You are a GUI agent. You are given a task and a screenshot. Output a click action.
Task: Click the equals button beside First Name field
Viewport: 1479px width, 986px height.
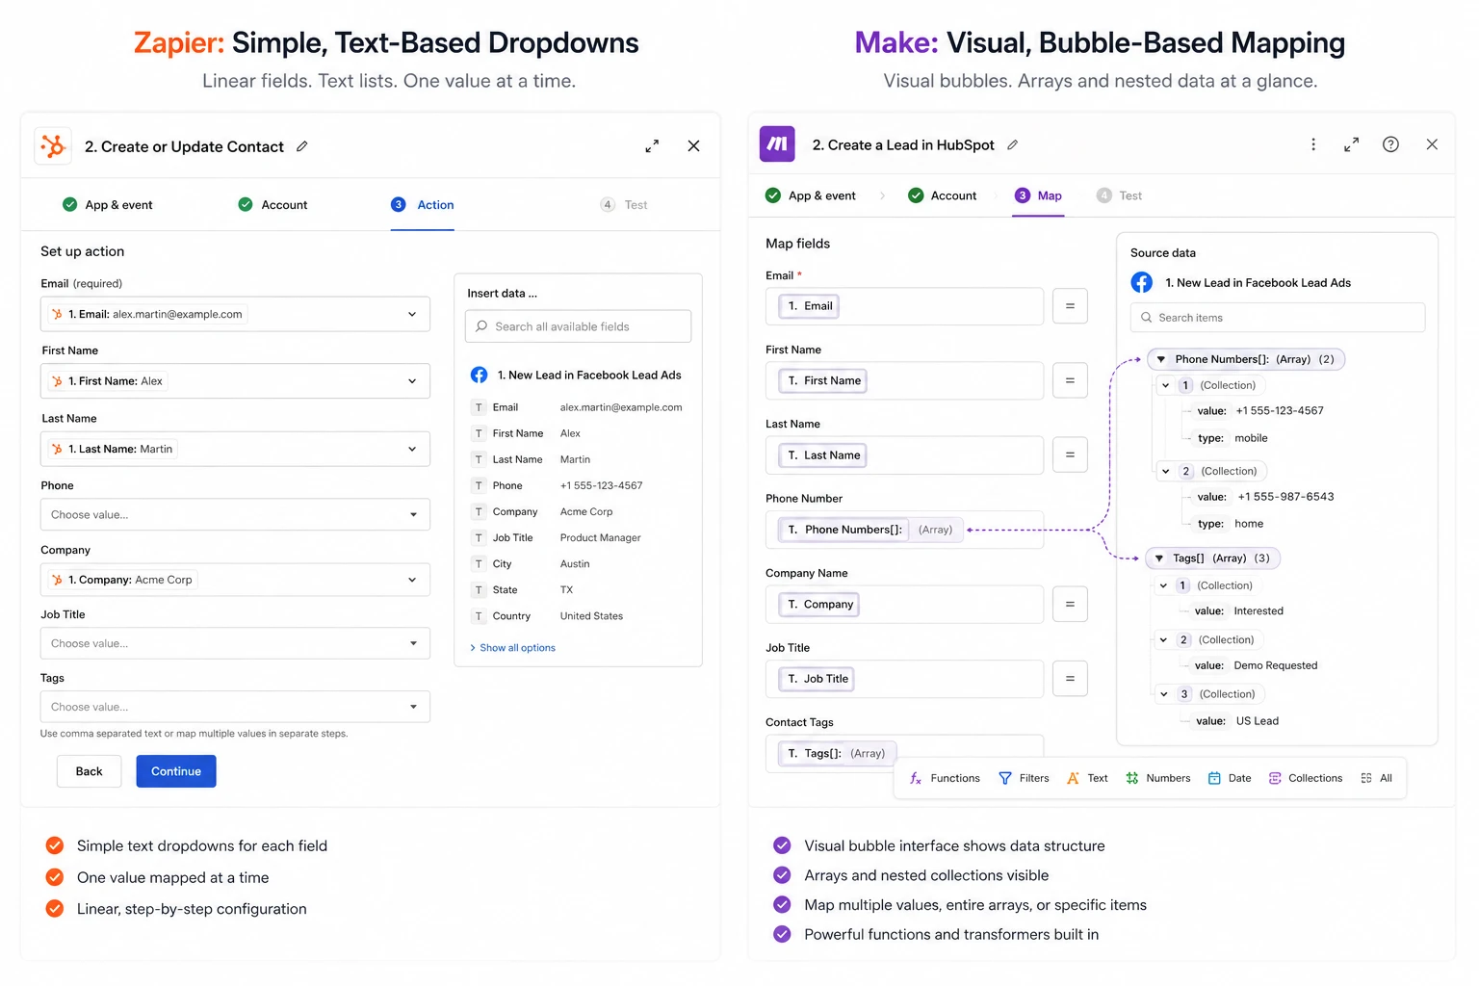point(1070,380)
